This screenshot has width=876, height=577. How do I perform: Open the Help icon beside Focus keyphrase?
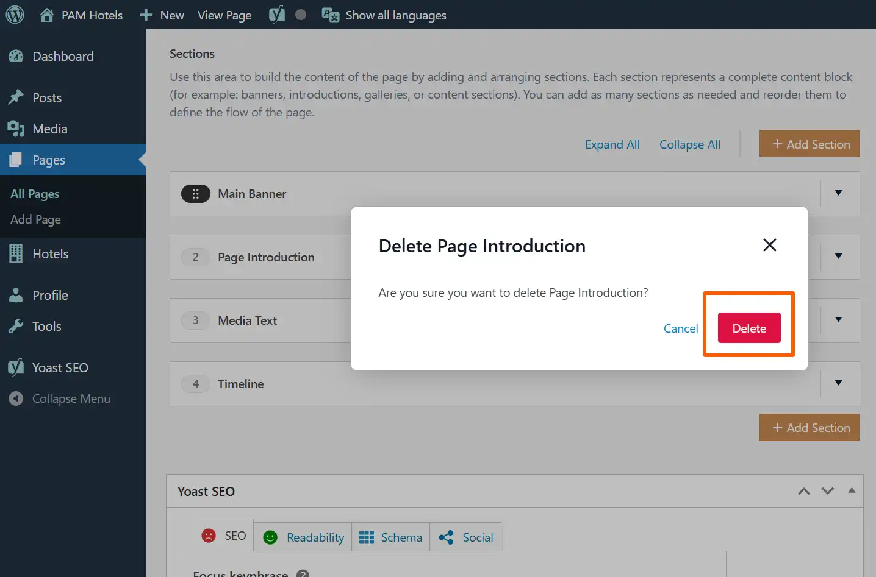(x=303, y=573)
